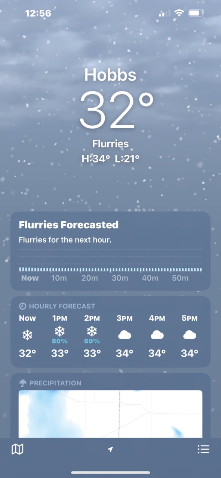This screenshot has width=221, height=478.
Task: Tap the 2PM snowflake icon
Action: point(92,331)
